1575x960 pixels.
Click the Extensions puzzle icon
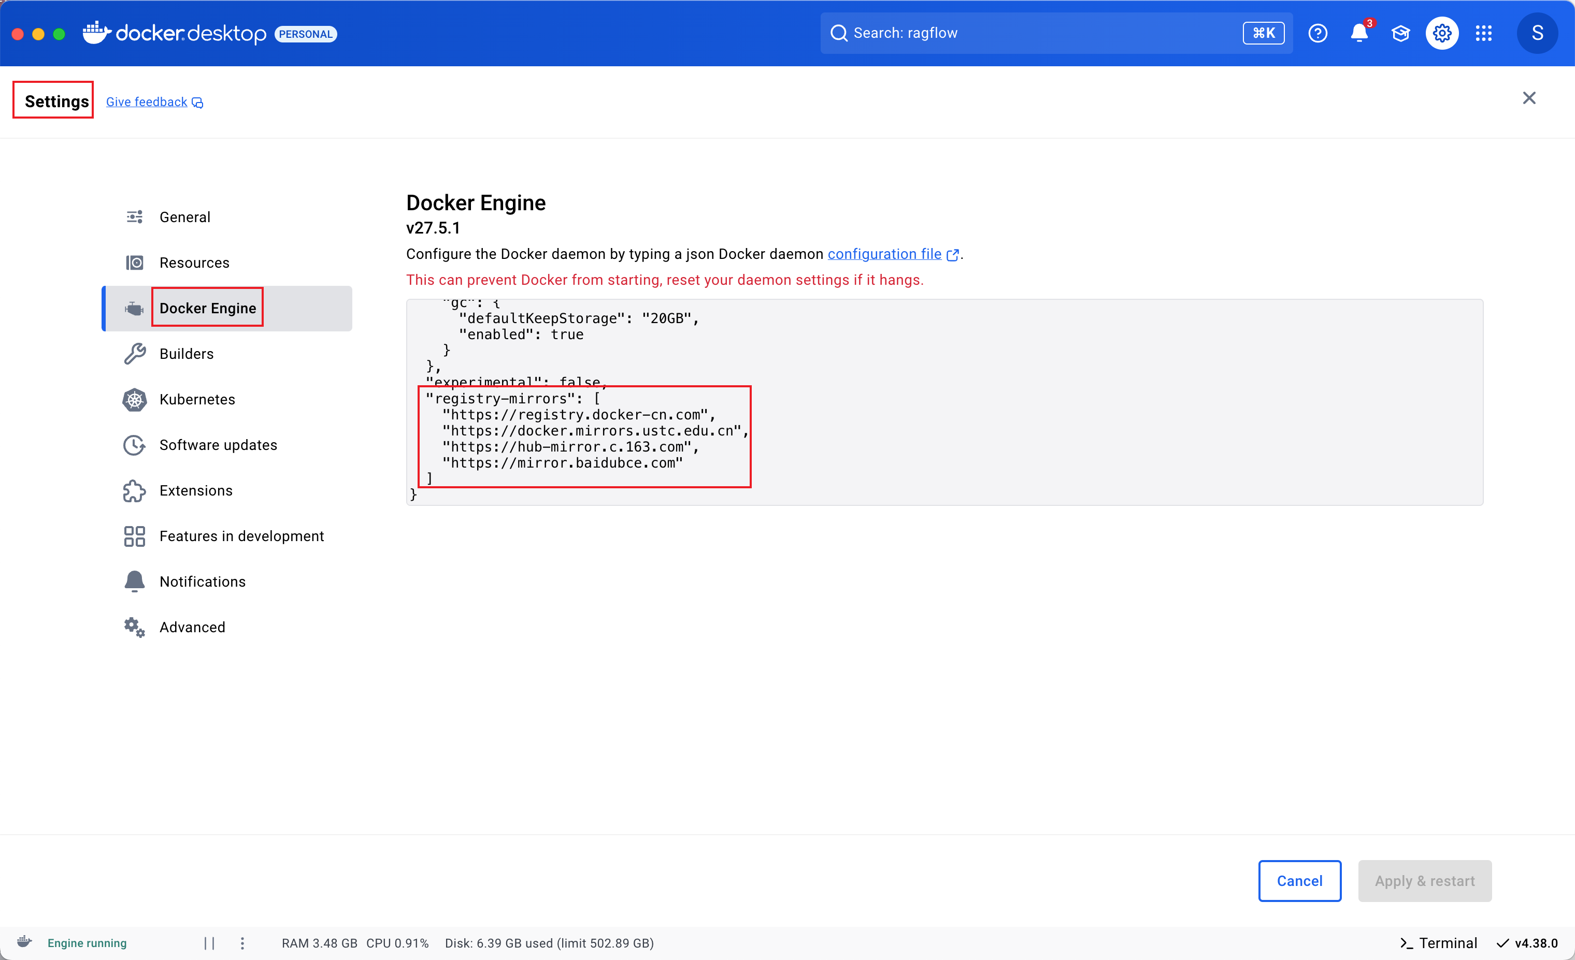tap(135, 490)
